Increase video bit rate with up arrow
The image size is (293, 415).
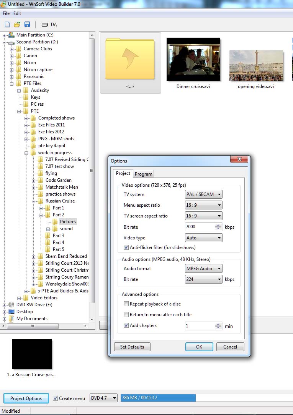[x=218, y=225]
